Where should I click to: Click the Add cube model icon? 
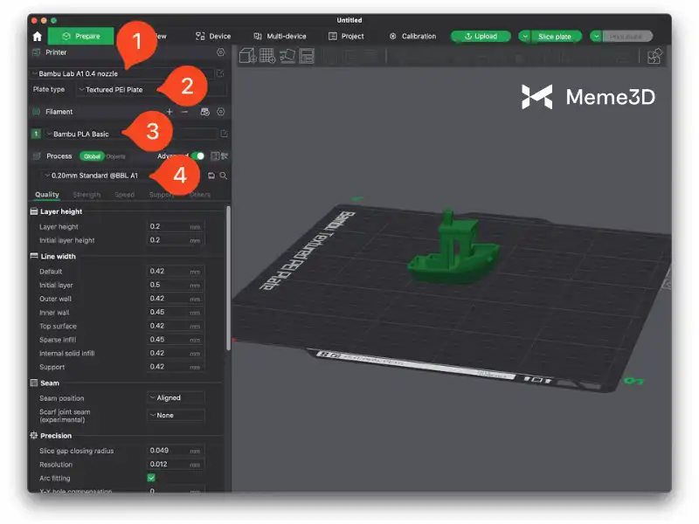pyautogui.click(x=247, y=56)
